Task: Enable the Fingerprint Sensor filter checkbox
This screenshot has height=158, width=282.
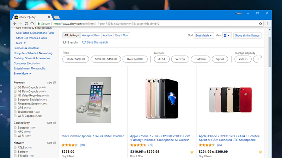Action: (x=15, y=104)
